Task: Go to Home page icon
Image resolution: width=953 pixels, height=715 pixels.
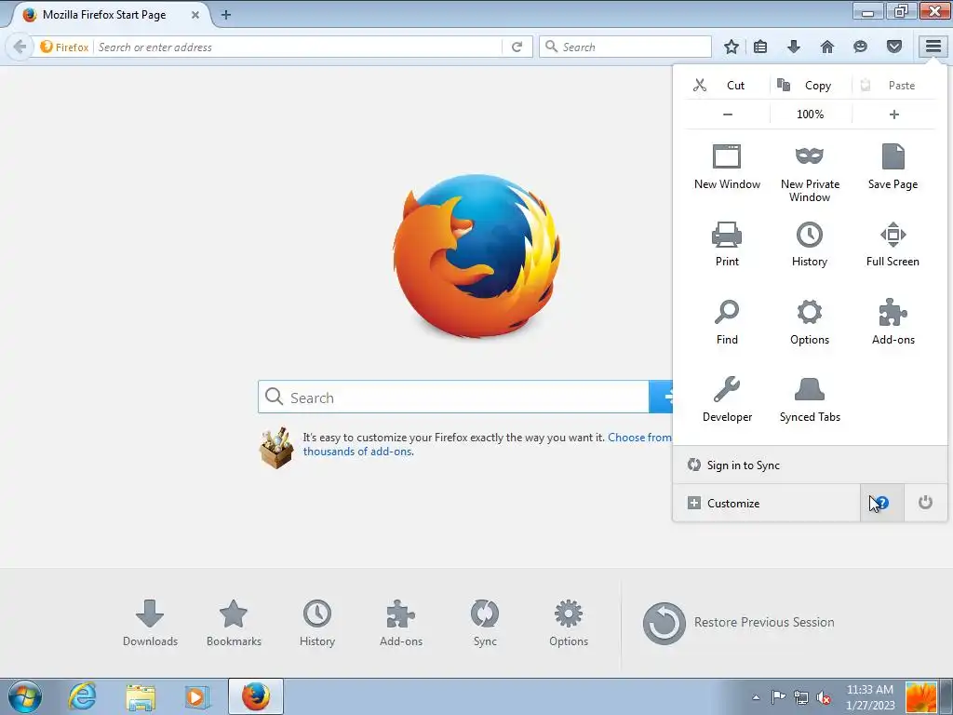Action: [x=827, y=47]
